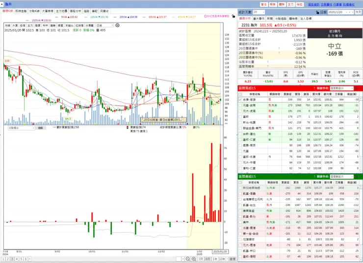
Task: Click the 主力 button in top bar
Action: [x=290, y=4]
